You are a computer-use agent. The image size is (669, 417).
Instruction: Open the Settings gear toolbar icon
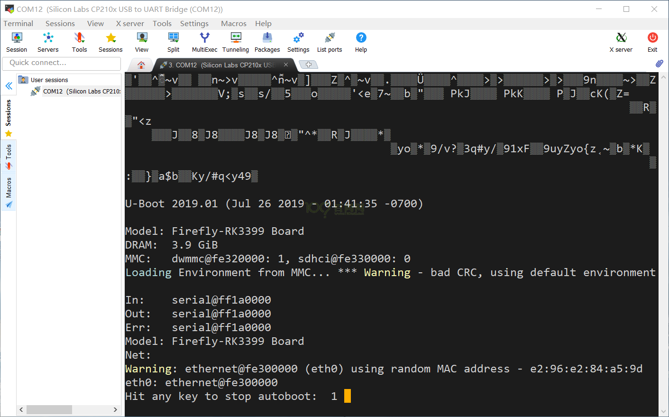click(298, 42)
